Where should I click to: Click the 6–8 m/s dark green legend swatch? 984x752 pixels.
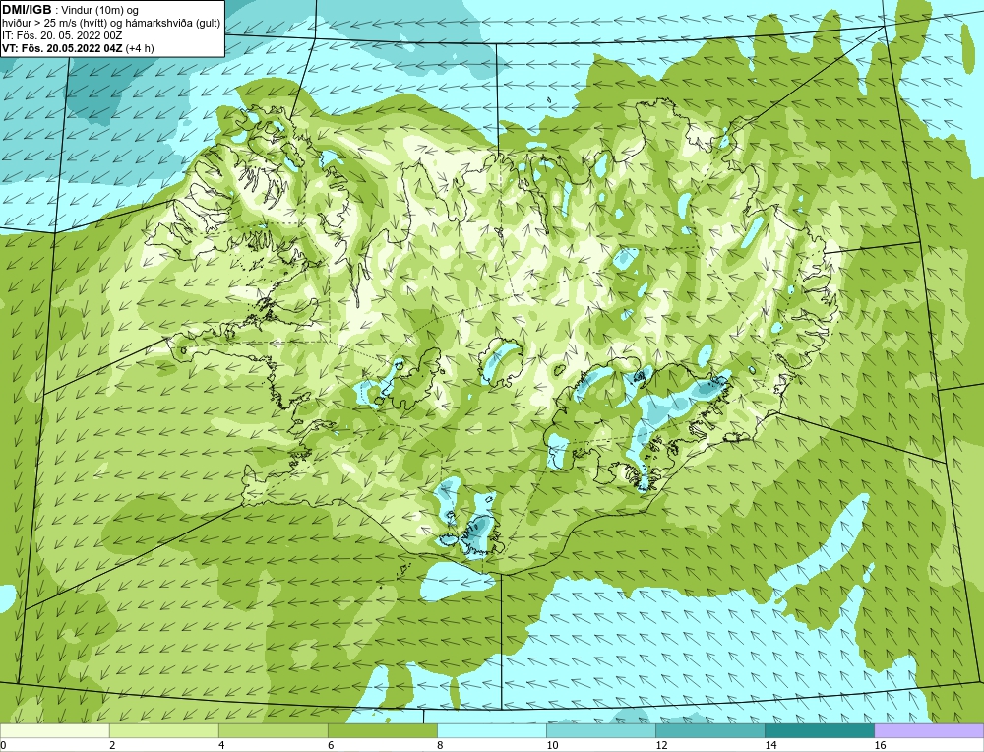383,730
